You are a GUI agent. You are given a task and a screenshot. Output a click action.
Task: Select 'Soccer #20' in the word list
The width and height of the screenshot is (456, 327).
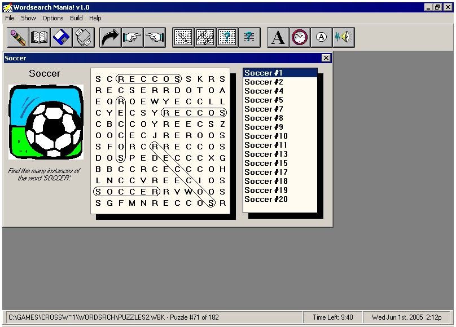pyautogui.click(x=266, y=199)
